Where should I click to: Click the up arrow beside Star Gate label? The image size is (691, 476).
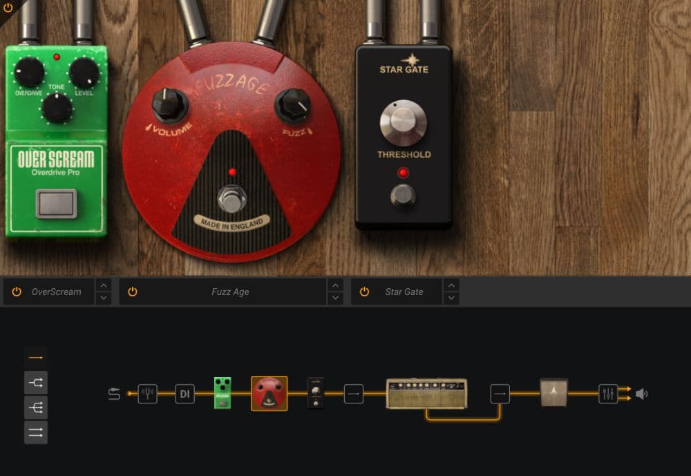coord(452,286)
